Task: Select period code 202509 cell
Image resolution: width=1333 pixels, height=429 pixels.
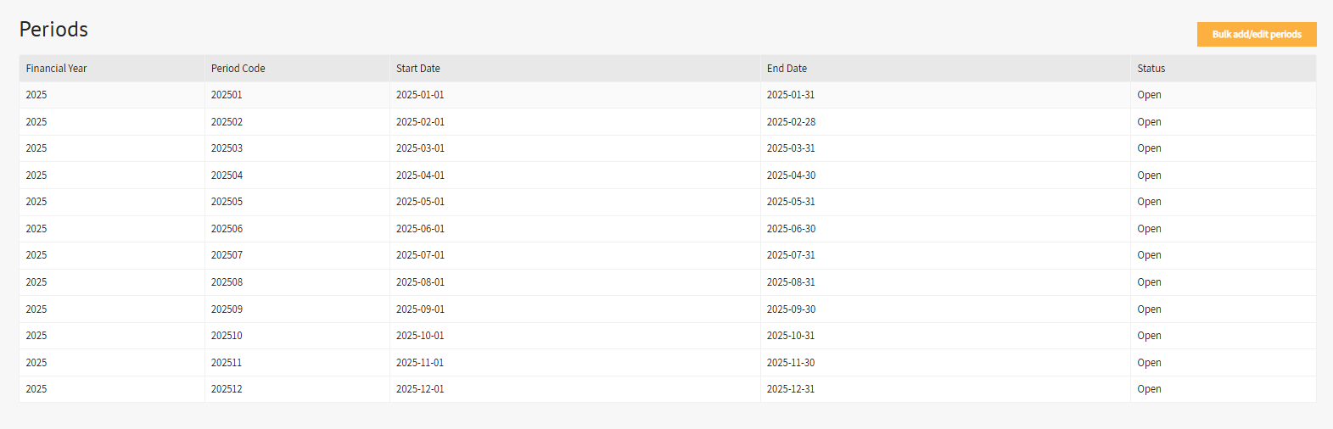Action: (x=227, y=309)
